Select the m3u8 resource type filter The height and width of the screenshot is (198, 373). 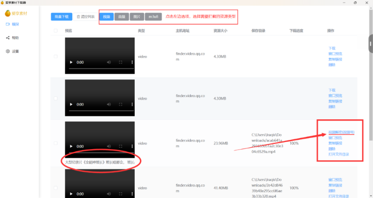[153, 17]
